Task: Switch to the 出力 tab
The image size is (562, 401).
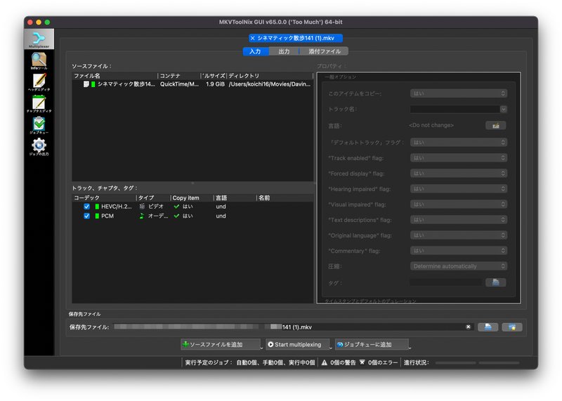Action: (x=284, y=51)
